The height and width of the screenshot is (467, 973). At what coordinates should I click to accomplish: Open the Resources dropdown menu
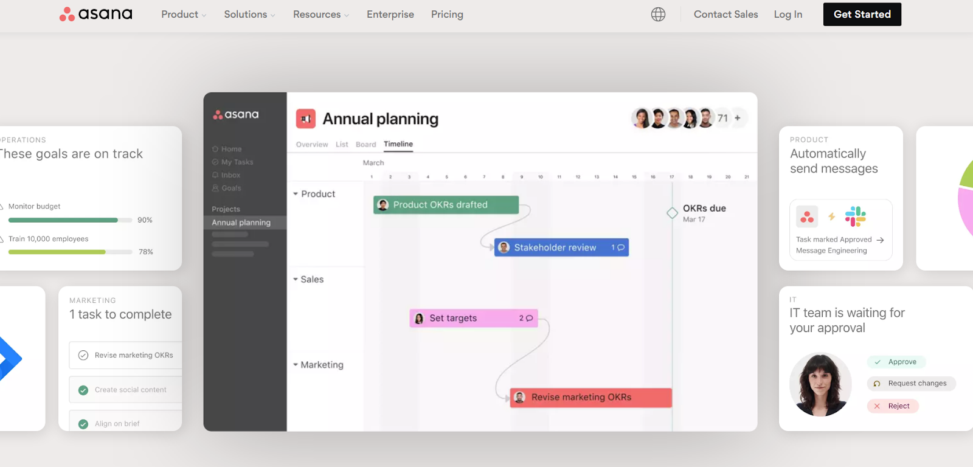[x=321, y=14]
